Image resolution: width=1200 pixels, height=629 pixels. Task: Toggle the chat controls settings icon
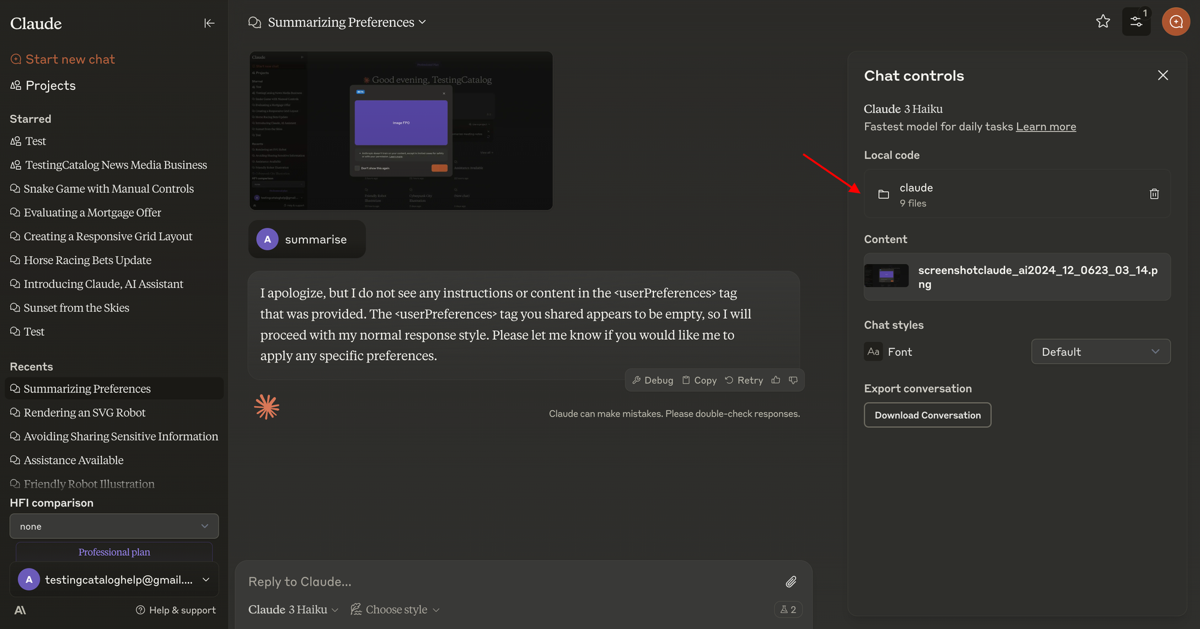tap(1136, 22)
